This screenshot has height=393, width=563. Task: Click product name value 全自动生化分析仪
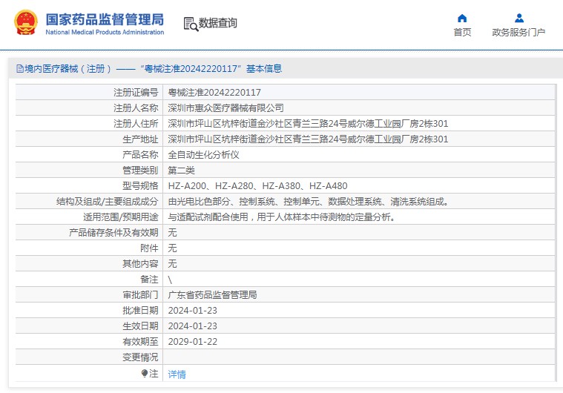click(x=203, y=155)
